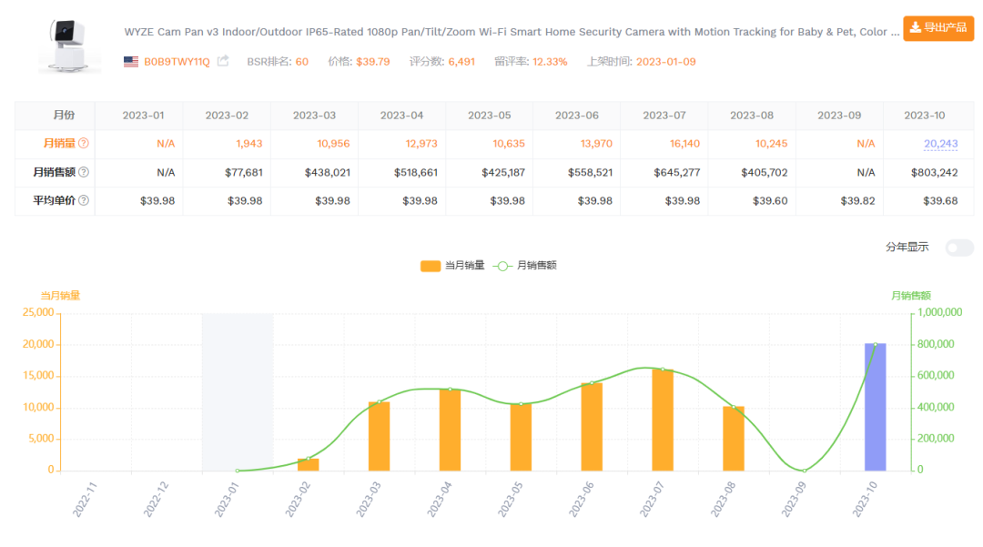Toggle the 分年显示 switch
The image size is (983, 547).
(958, 248)
